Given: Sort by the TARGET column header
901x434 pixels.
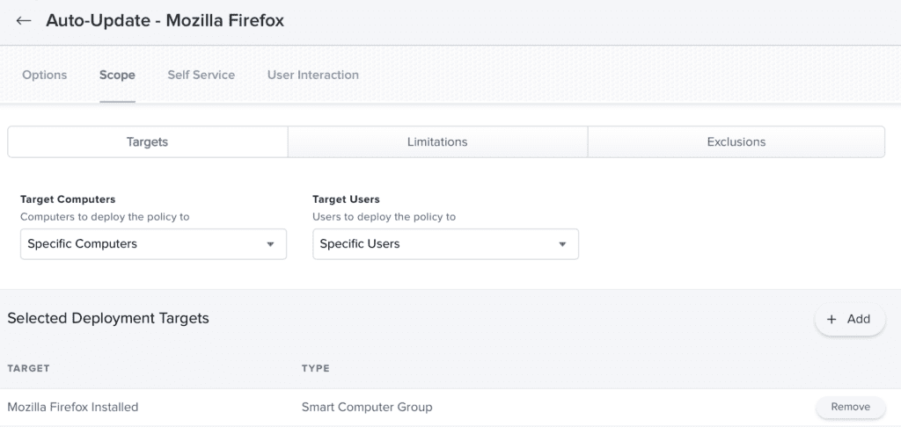Looking at the screenshot, I should coord(29,368).
